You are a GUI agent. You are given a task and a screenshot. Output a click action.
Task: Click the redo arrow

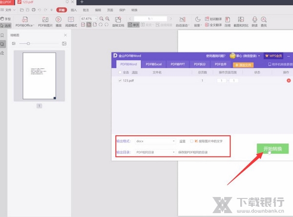45,10
